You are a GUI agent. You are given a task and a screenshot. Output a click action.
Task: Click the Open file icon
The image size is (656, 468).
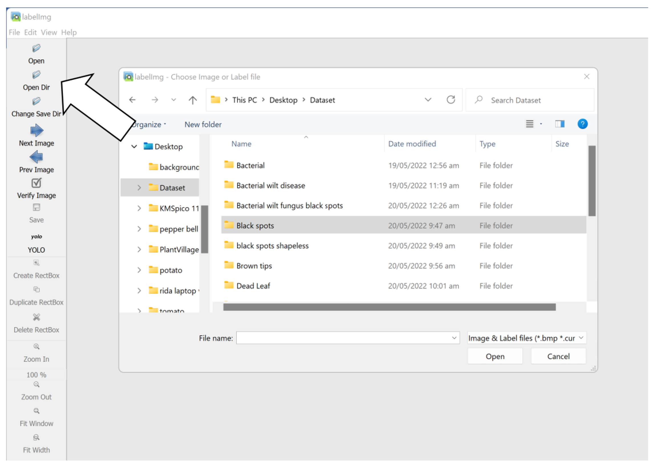coord(36,48)
